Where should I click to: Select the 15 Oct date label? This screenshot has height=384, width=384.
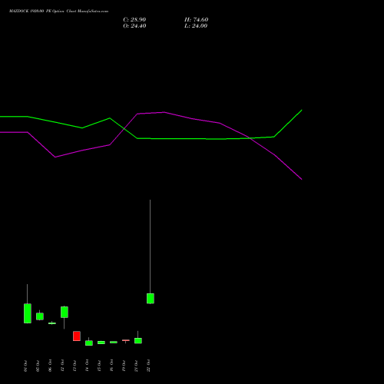point(99,366)
